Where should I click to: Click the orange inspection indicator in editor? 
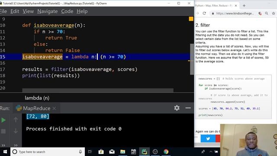coord(191,19)
